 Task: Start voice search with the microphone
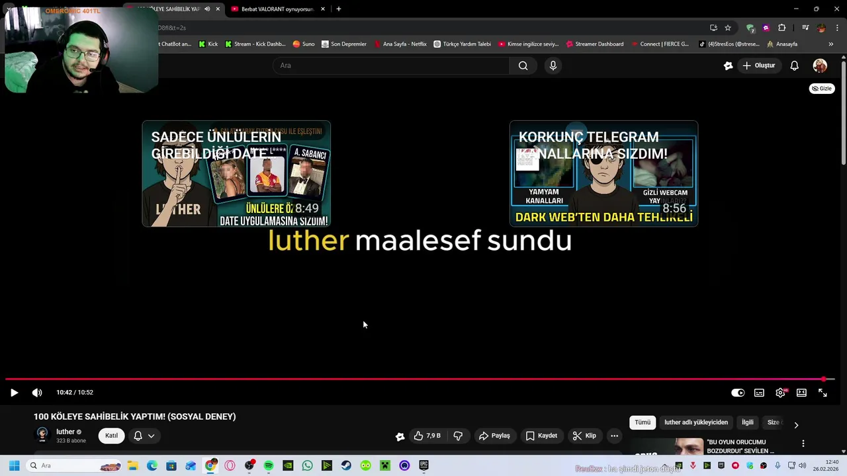tap(553, 65)
